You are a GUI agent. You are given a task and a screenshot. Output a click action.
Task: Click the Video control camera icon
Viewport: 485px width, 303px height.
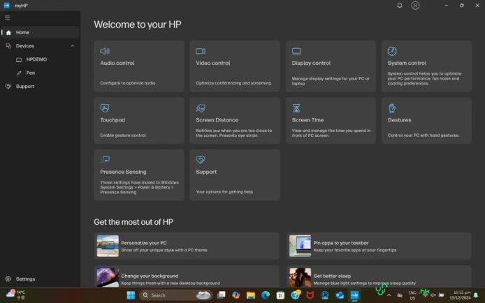coord(201,51)
